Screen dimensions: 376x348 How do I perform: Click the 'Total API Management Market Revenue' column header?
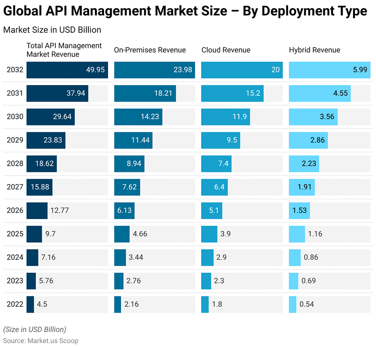pos(64,50)
